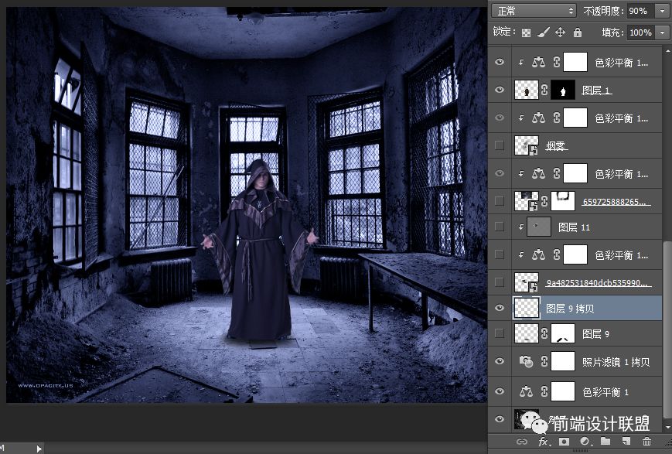The width and height of the screenshot is (672, 454).
Task: Open the fx layer style menu
Action: coord(543,442)
